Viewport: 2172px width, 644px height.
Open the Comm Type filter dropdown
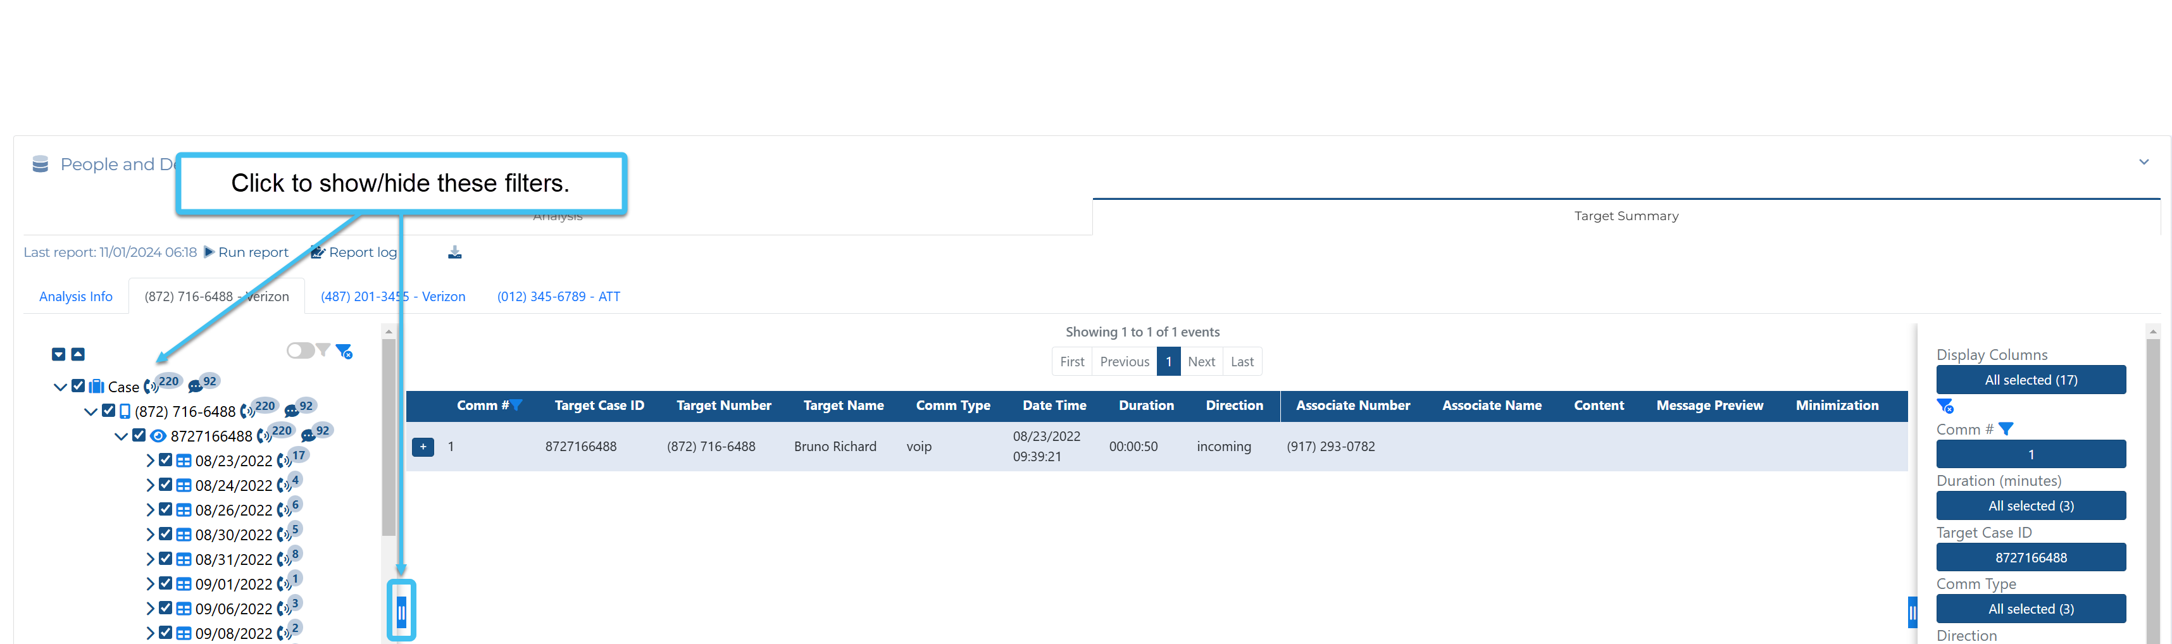click(2030, 609)
